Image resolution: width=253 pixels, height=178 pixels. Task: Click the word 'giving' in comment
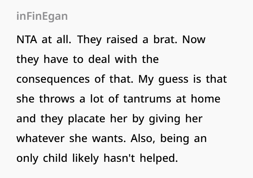tap(164, 119)
